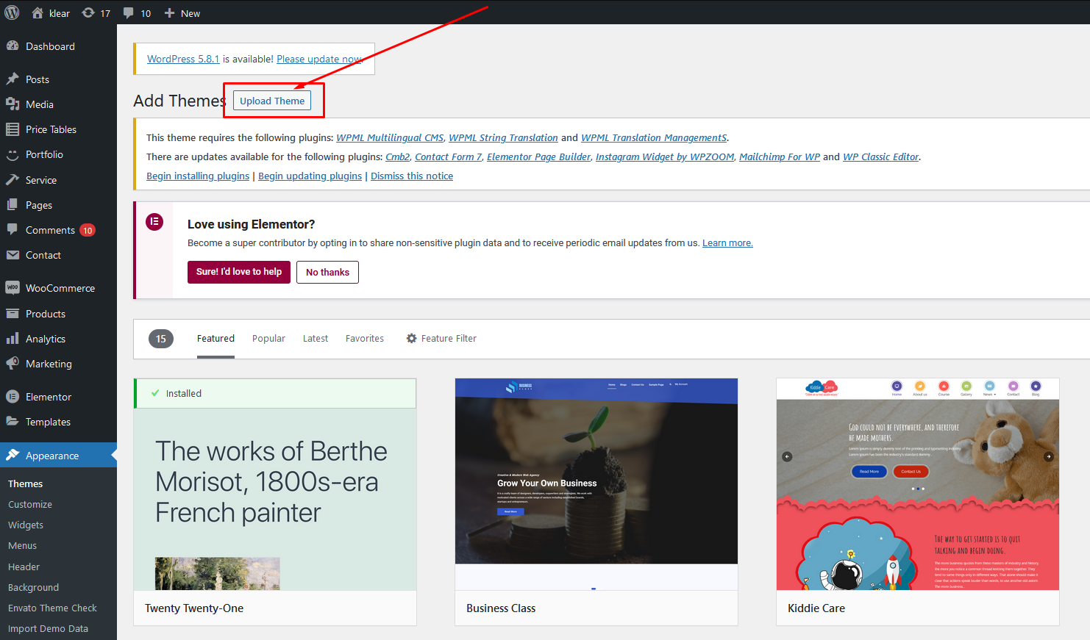This screenshot has width=1090, height=640.
Task: Click the + New button in admin bar
Action: point(182,13)
